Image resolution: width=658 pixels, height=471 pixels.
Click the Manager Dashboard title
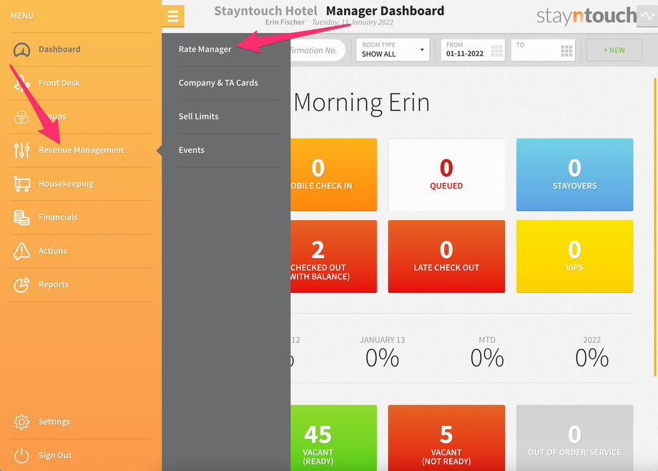pyautogui.click(x=385, y=11)
